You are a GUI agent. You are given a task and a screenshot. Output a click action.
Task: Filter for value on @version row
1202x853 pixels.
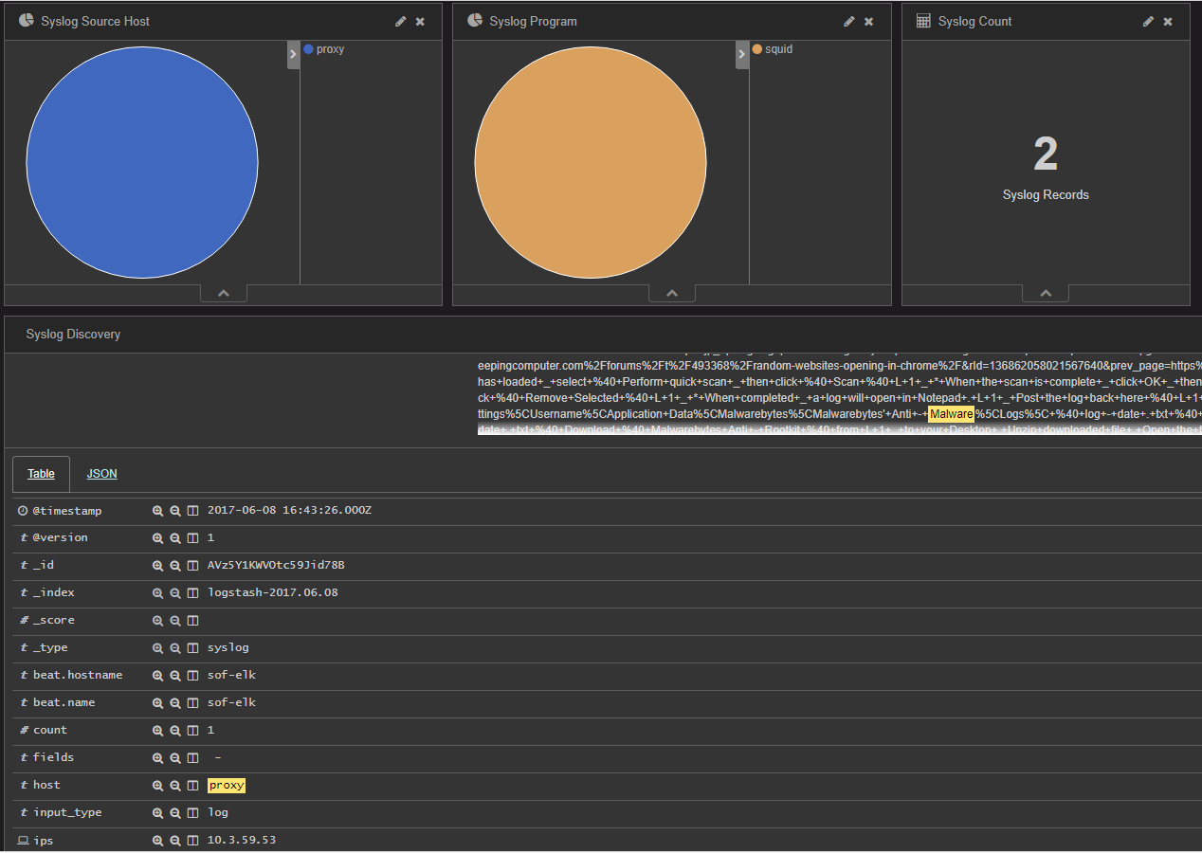pos(158,537)
